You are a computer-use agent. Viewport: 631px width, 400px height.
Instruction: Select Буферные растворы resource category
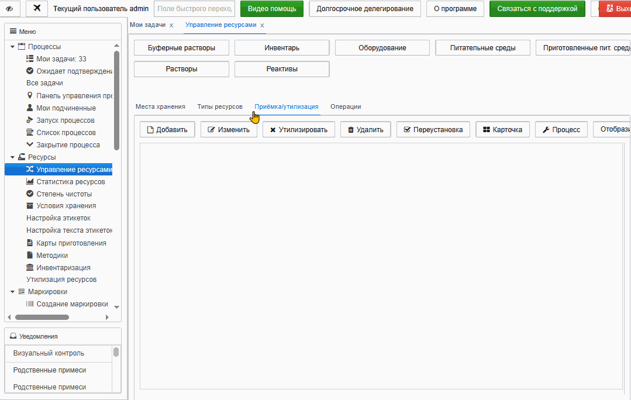(x=181, y=48)
